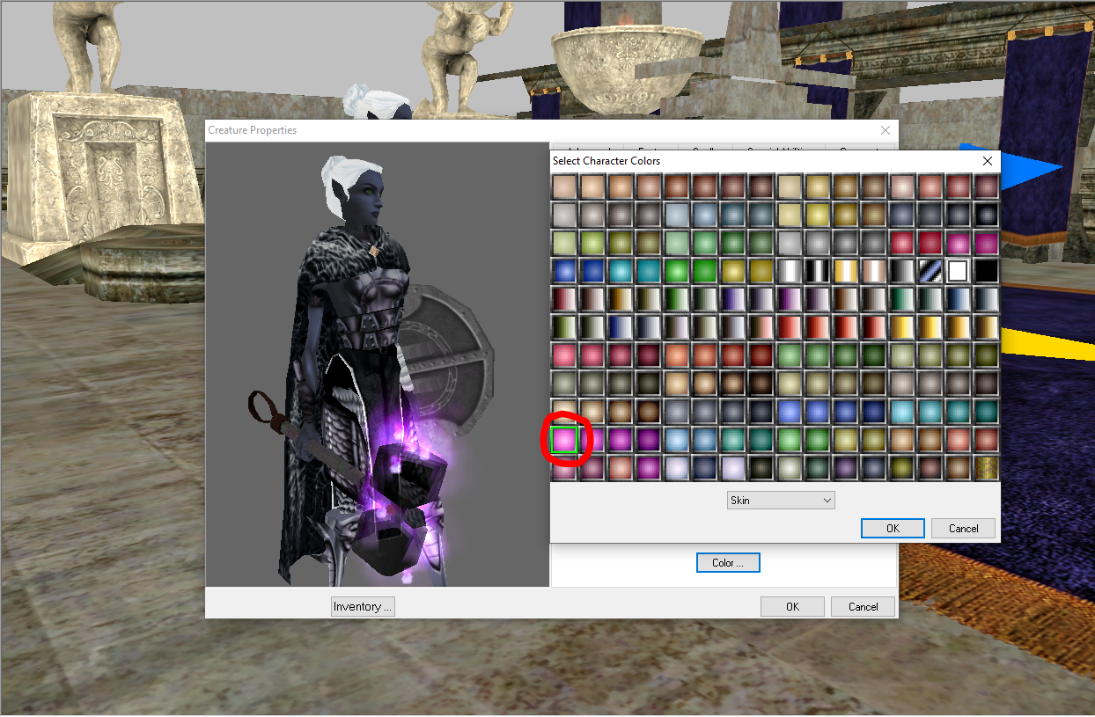
Task: Select the diagonal blue-striped swatch
Action: (x=930, y=270)
